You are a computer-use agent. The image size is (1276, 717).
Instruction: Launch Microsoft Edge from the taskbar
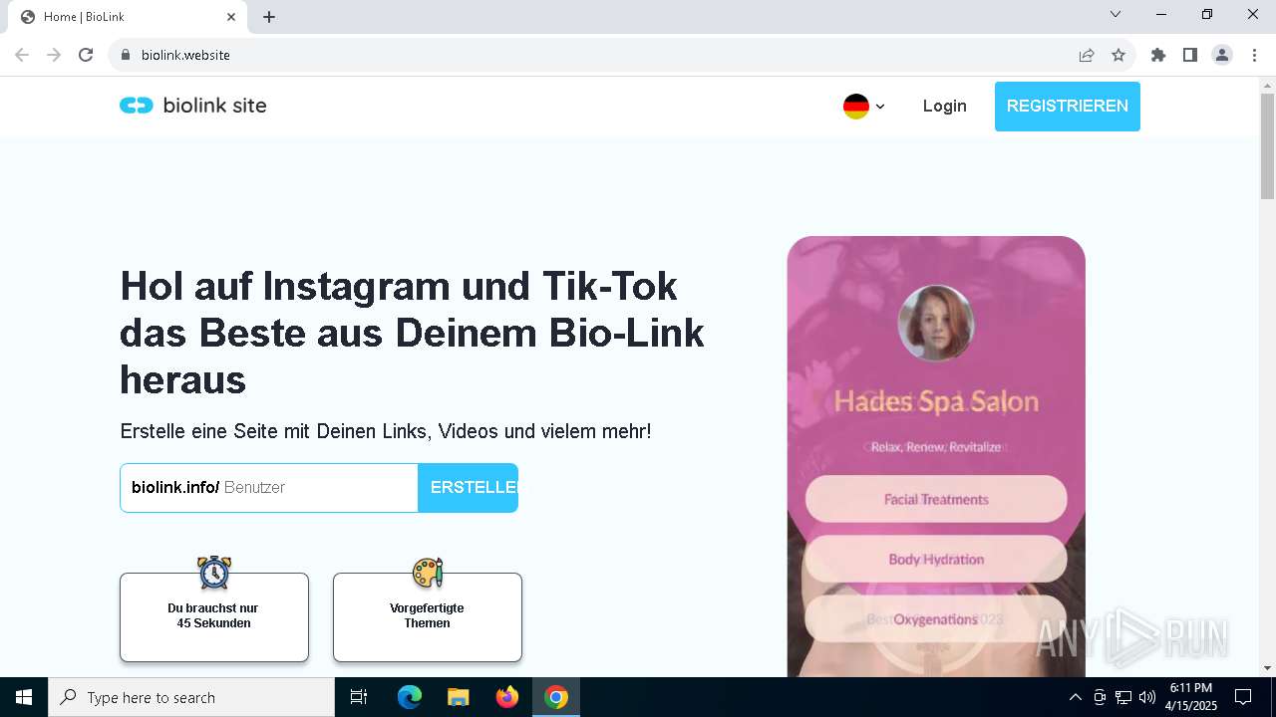point(410,697)
